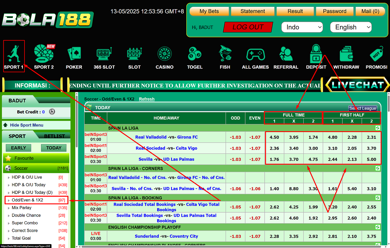Click the Soccer ball icon in sidebar

8,168
